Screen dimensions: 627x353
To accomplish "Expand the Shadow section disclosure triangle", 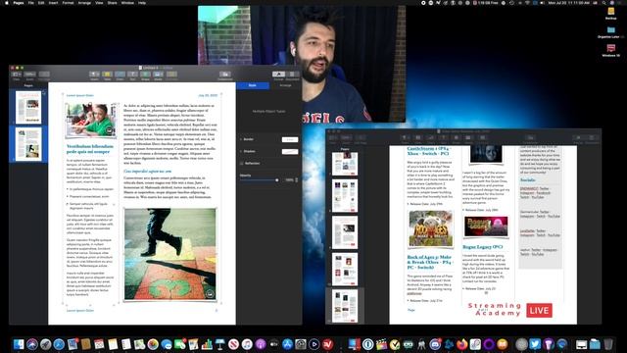I will click(241, 151).
